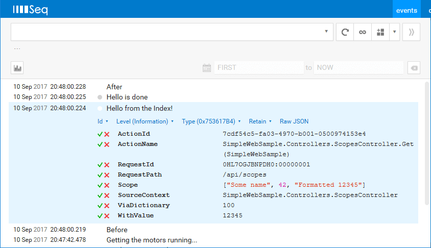431x248 pixels.
Task: Click the red X for RequestPath
Action: (107, 175)
